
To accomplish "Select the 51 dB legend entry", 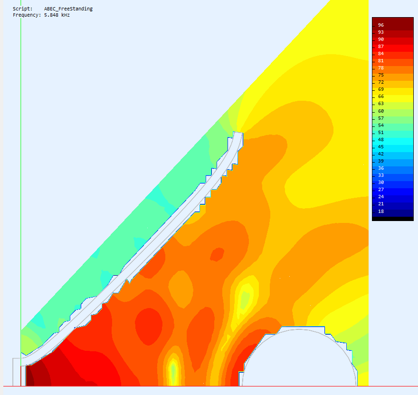I will (x=380, y=133).
